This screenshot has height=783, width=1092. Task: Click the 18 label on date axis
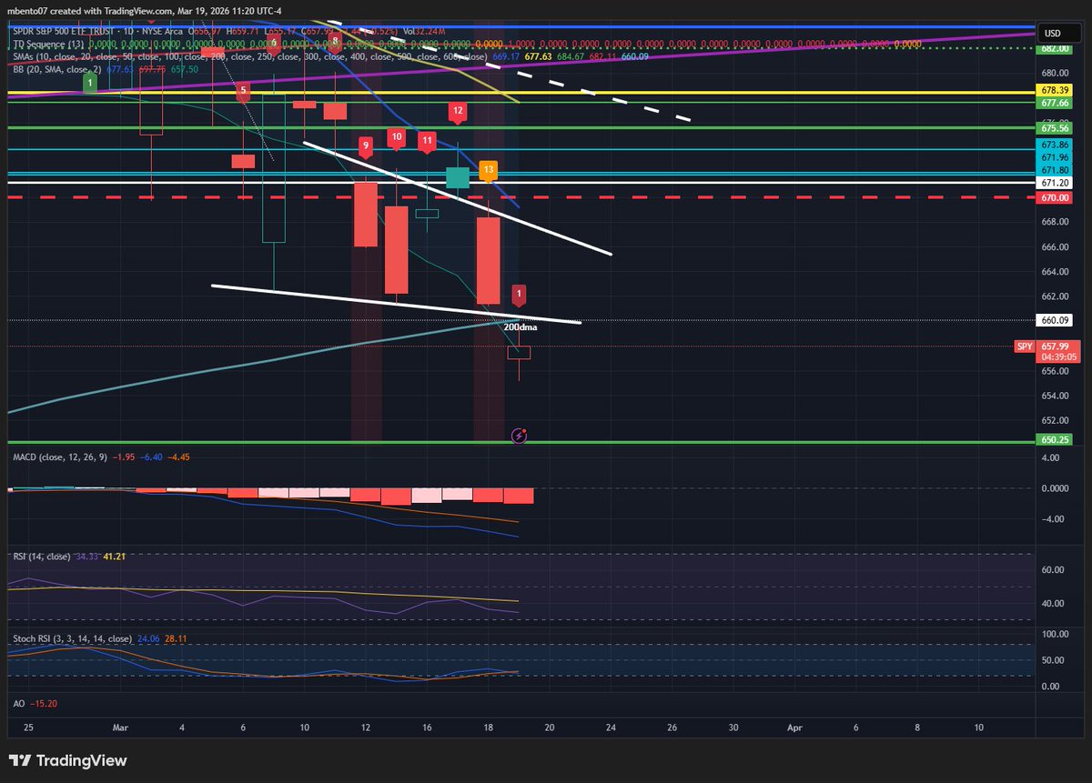tap(488, 728)
